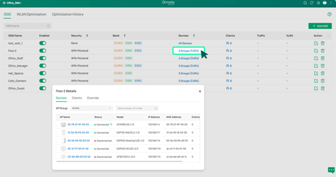Edit the Floor 2 SSID
The height and width of the screenshot is (177, 336).
pos(316,51)
